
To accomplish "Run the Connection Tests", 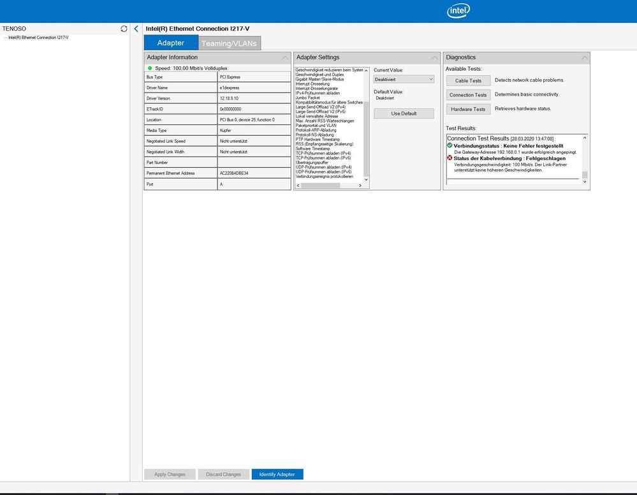I will pos(468,94).
